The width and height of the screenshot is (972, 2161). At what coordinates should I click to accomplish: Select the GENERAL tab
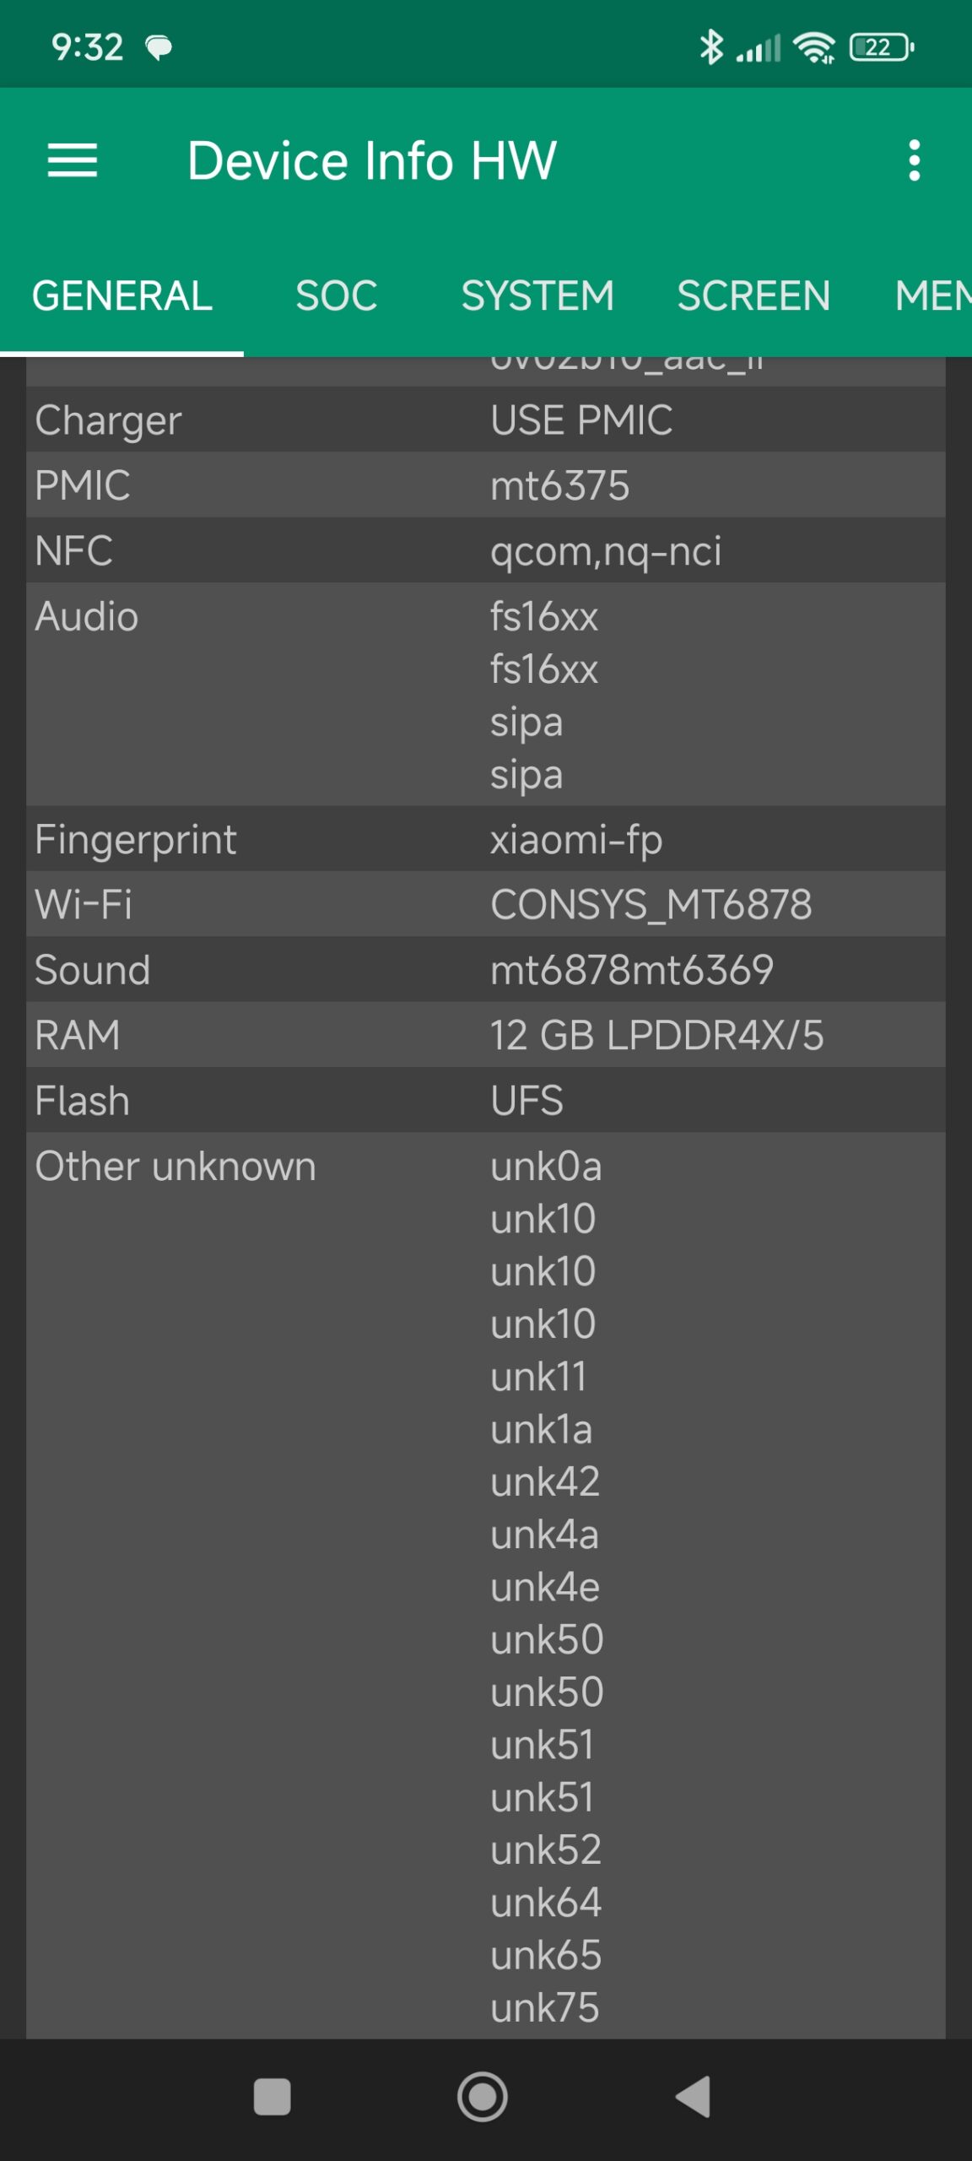click(122, 295)
